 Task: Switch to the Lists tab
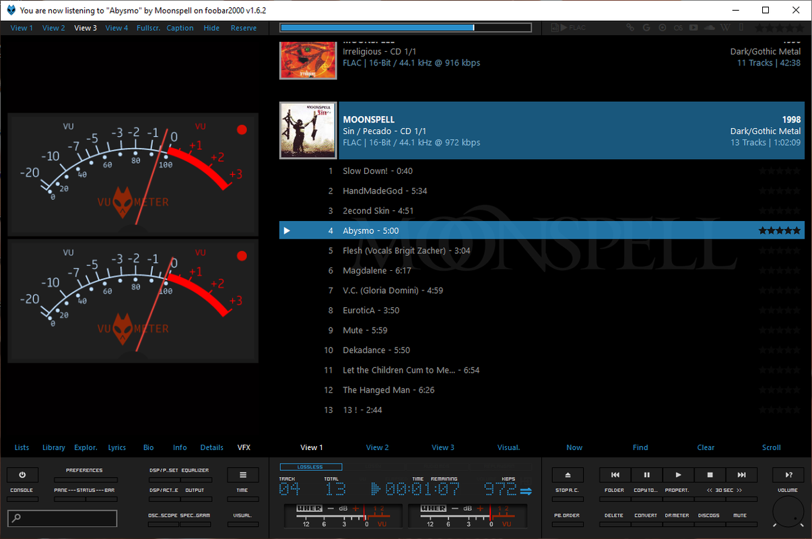(22, 447)
